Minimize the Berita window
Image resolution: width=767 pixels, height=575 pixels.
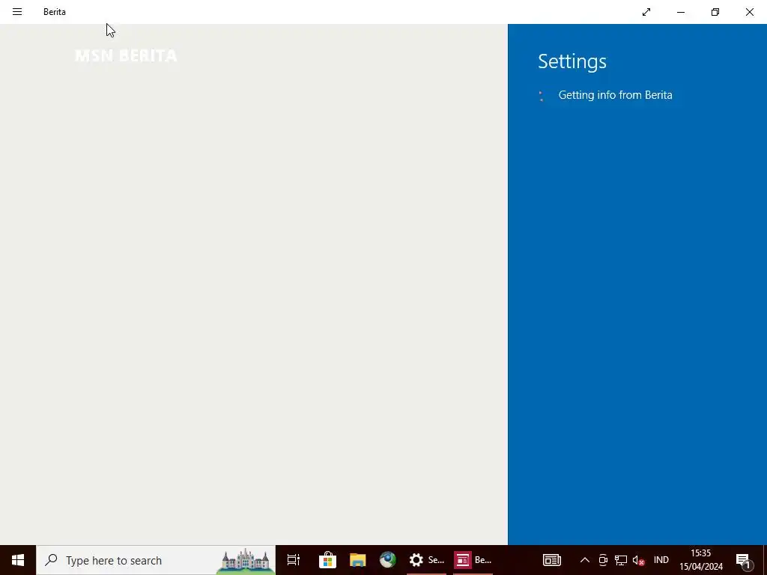680,12
